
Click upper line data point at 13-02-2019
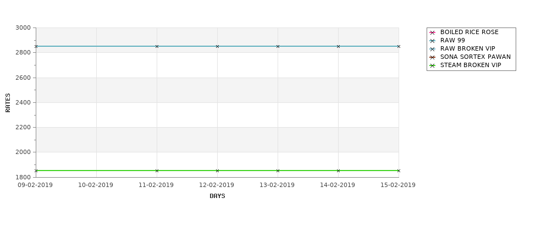coord(278,47)
